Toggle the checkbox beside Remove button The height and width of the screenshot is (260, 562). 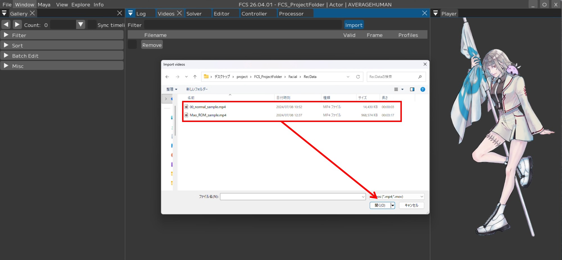[132, 45]
